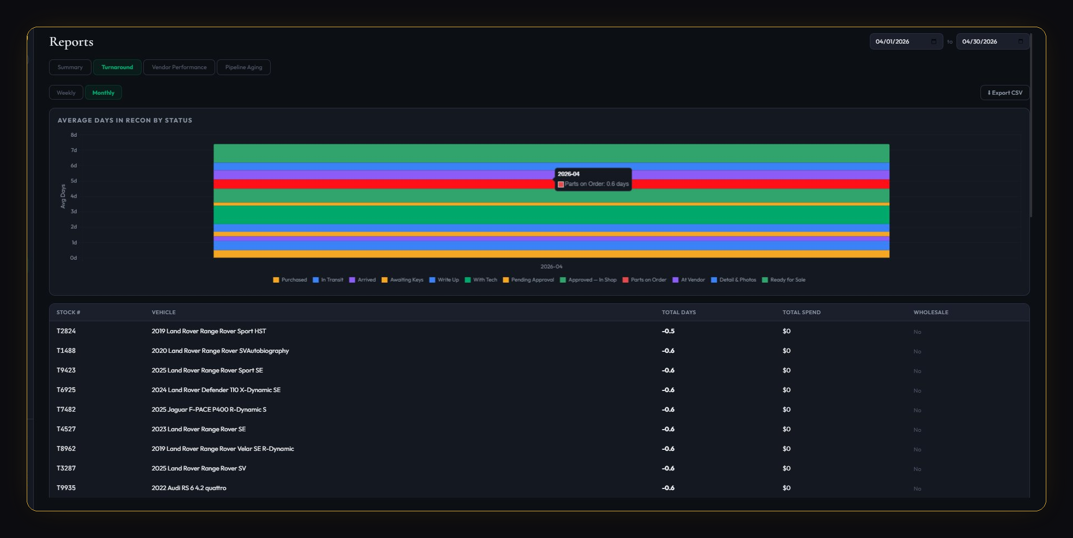Switch to the Summary tab
Viewport: 1073px width, 538px height.
[70, 67]
